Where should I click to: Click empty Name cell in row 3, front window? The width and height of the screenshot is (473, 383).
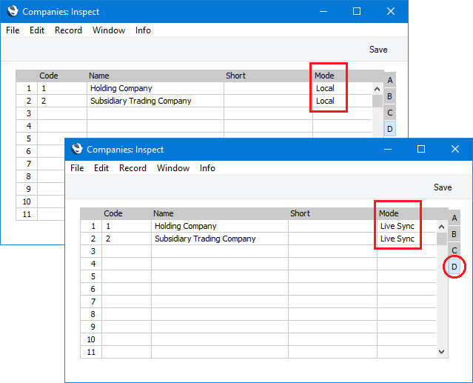pos(220,251)
